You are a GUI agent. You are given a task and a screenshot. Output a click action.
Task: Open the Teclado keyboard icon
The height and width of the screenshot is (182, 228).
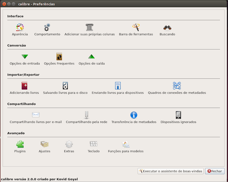point(93,144)
